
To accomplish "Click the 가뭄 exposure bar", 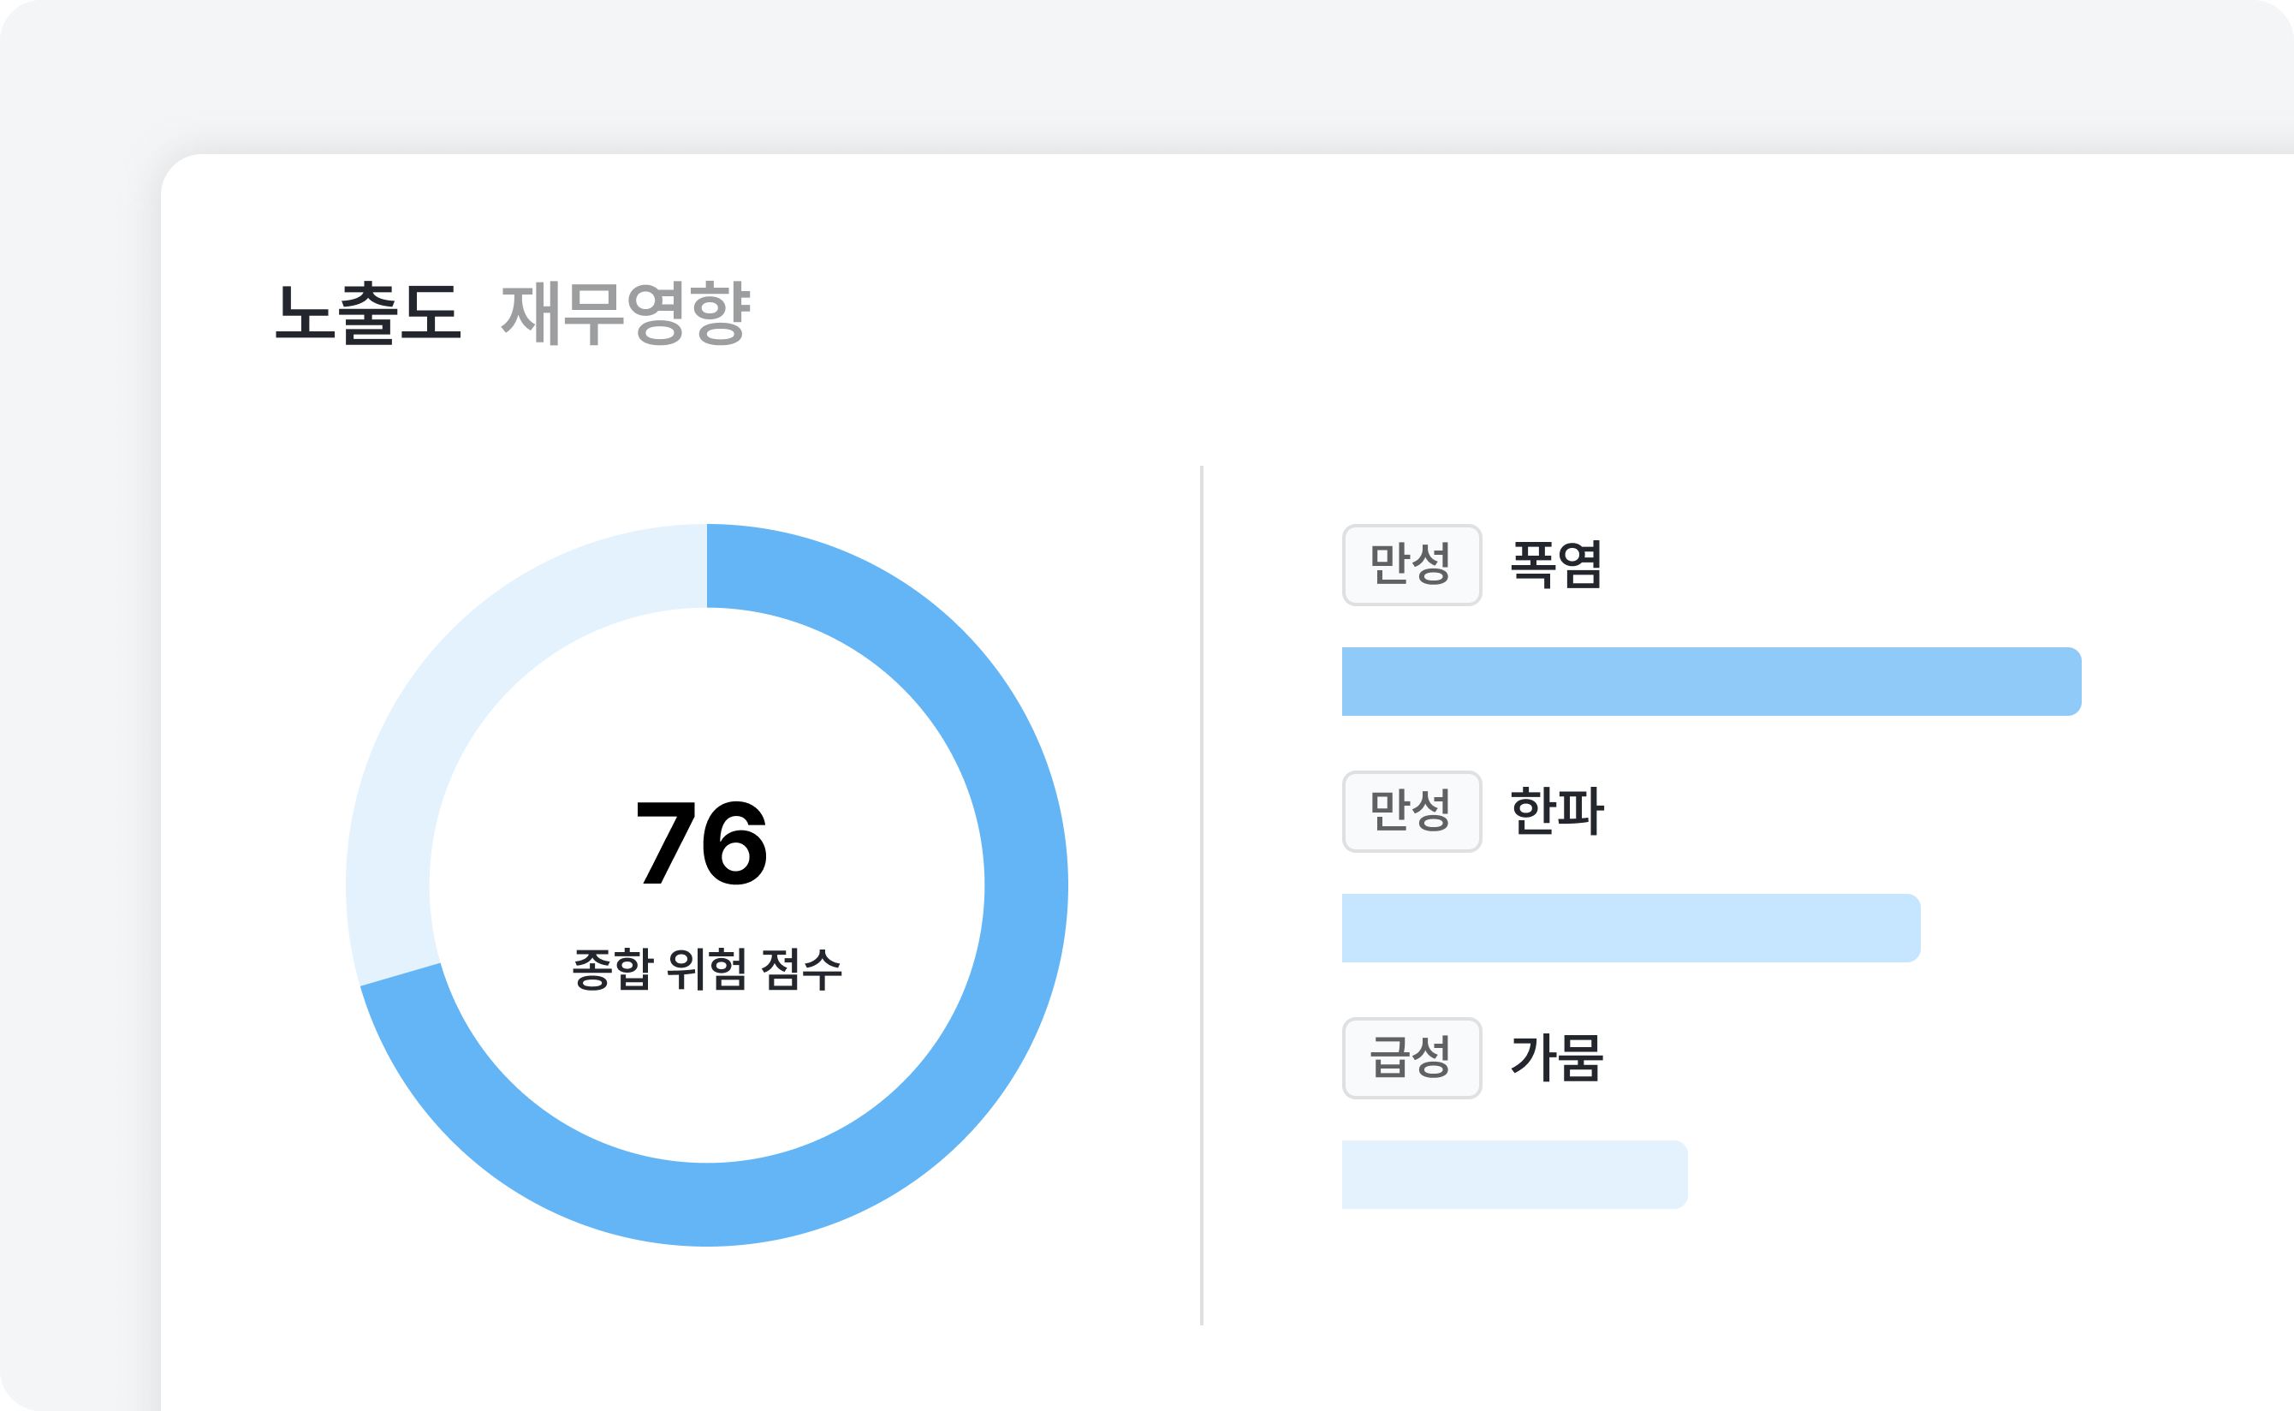I will (x=1513, y=1174).
